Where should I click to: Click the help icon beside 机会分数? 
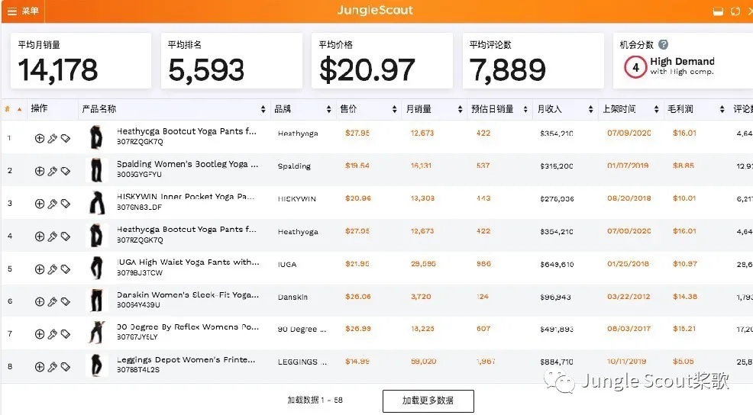[x=663, y=44]
